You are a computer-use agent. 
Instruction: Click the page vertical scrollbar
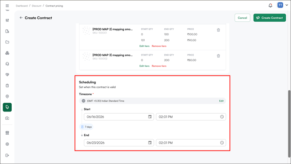[x=289, y=123]
